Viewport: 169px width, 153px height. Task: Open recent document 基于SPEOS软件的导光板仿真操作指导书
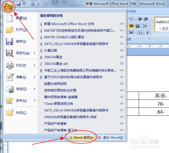tap(82, 77)
